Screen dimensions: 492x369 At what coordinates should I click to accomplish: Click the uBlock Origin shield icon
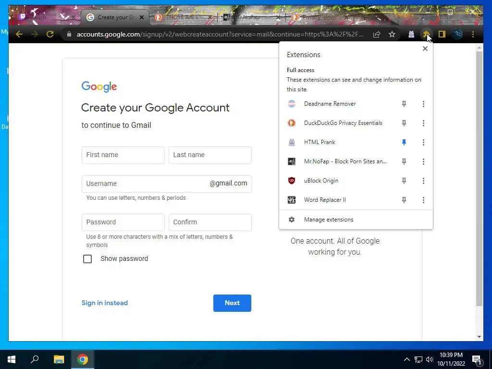pos(292,181)
